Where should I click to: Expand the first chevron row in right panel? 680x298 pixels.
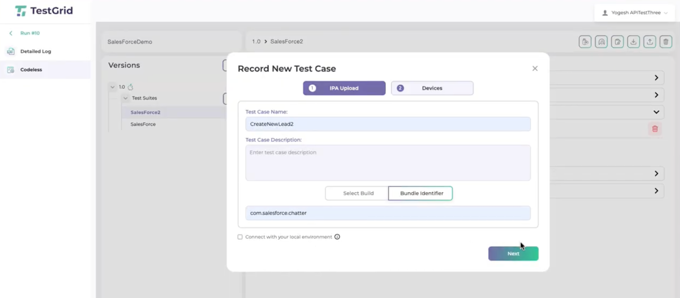point(656,78)
